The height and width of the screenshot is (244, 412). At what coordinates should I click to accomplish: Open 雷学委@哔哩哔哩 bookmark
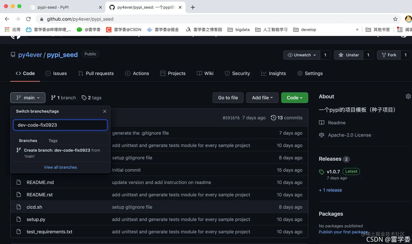(x=49, y=29)
